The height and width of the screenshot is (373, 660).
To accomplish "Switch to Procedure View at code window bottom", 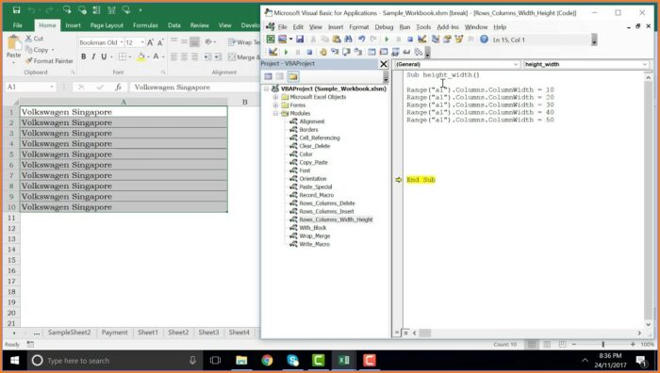I will (x=397, y=332).
